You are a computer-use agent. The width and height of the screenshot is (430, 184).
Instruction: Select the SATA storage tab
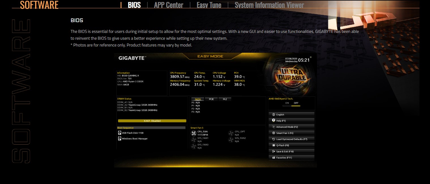(x=198, y=99)
